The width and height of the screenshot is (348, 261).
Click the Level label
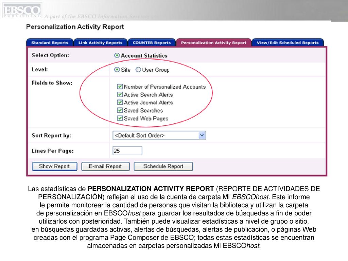[40, 69]
